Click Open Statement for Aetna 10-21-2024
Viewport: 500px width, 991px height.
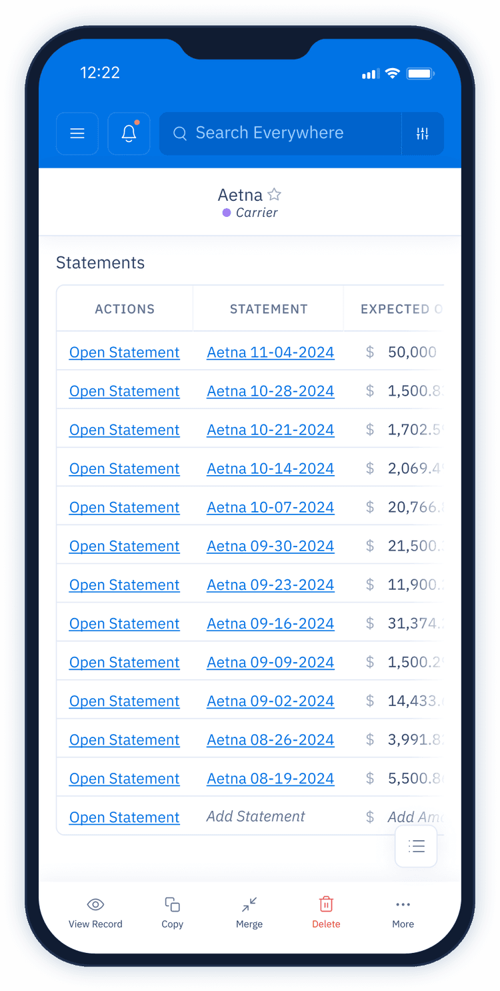pyautogui.click(x=124, y=430)
